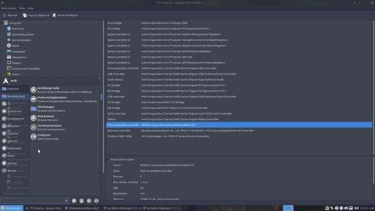Open Kernel Modules sidebar entry
Image resolution: width=375 pixels, height=211 pixels.
click(19, 40)
